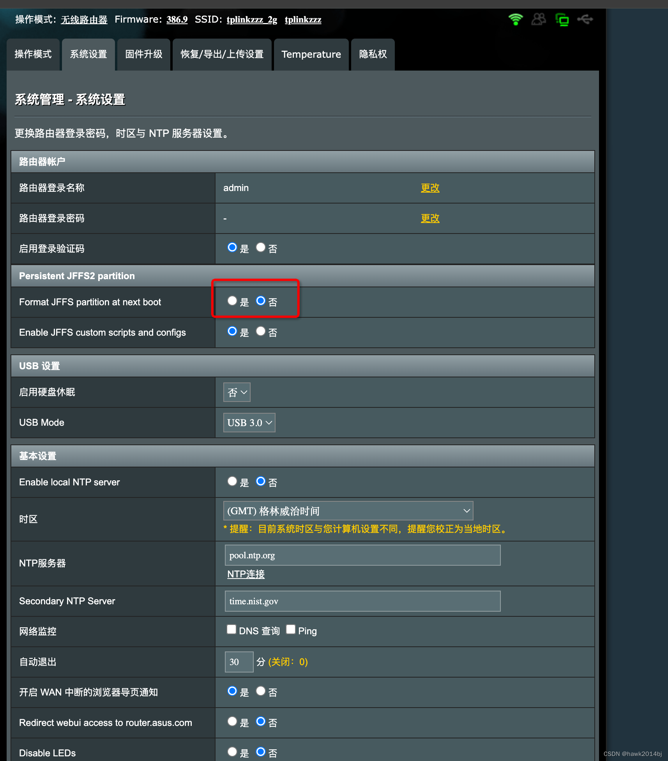This screenshot has width=668, height=761.
Task: Click the green WAN connection status icon
Action: (562, 20)
